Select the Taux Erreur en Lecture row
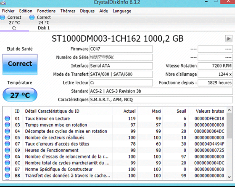 pyautogui.click(x=114, y=119)
